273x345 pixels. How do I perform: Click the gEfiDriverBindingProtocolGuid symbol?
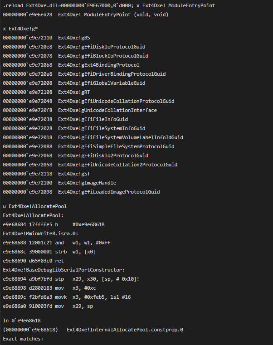coord(112,74)
